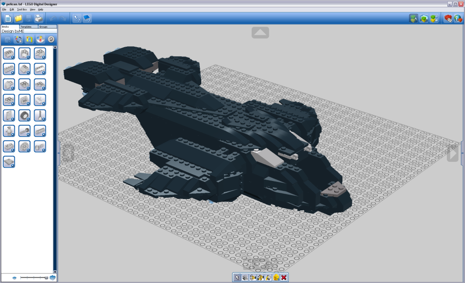Screen dimensions: 465x283
Task: Open the Technic connectors category
Action: (40, 146)
